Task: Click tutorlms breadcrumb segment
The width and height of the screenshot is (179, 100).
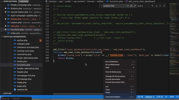Action: click(x=53, y=1)
